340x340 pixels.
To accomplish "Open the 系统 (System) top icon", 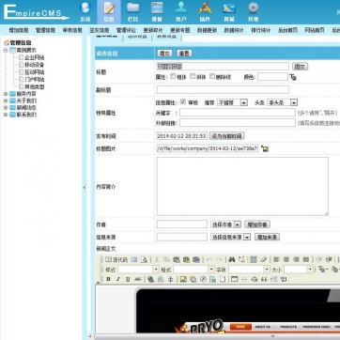I will 85,12.
